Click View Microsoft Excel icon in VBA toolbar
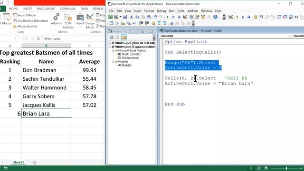This screenshot has height=171, width=304. coord(110,17)
